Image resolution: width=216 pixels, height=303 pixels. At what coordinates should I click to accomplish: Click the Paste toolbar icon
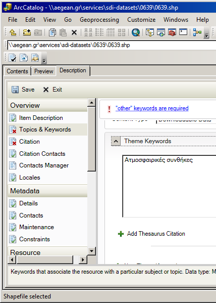click(63, 32)
